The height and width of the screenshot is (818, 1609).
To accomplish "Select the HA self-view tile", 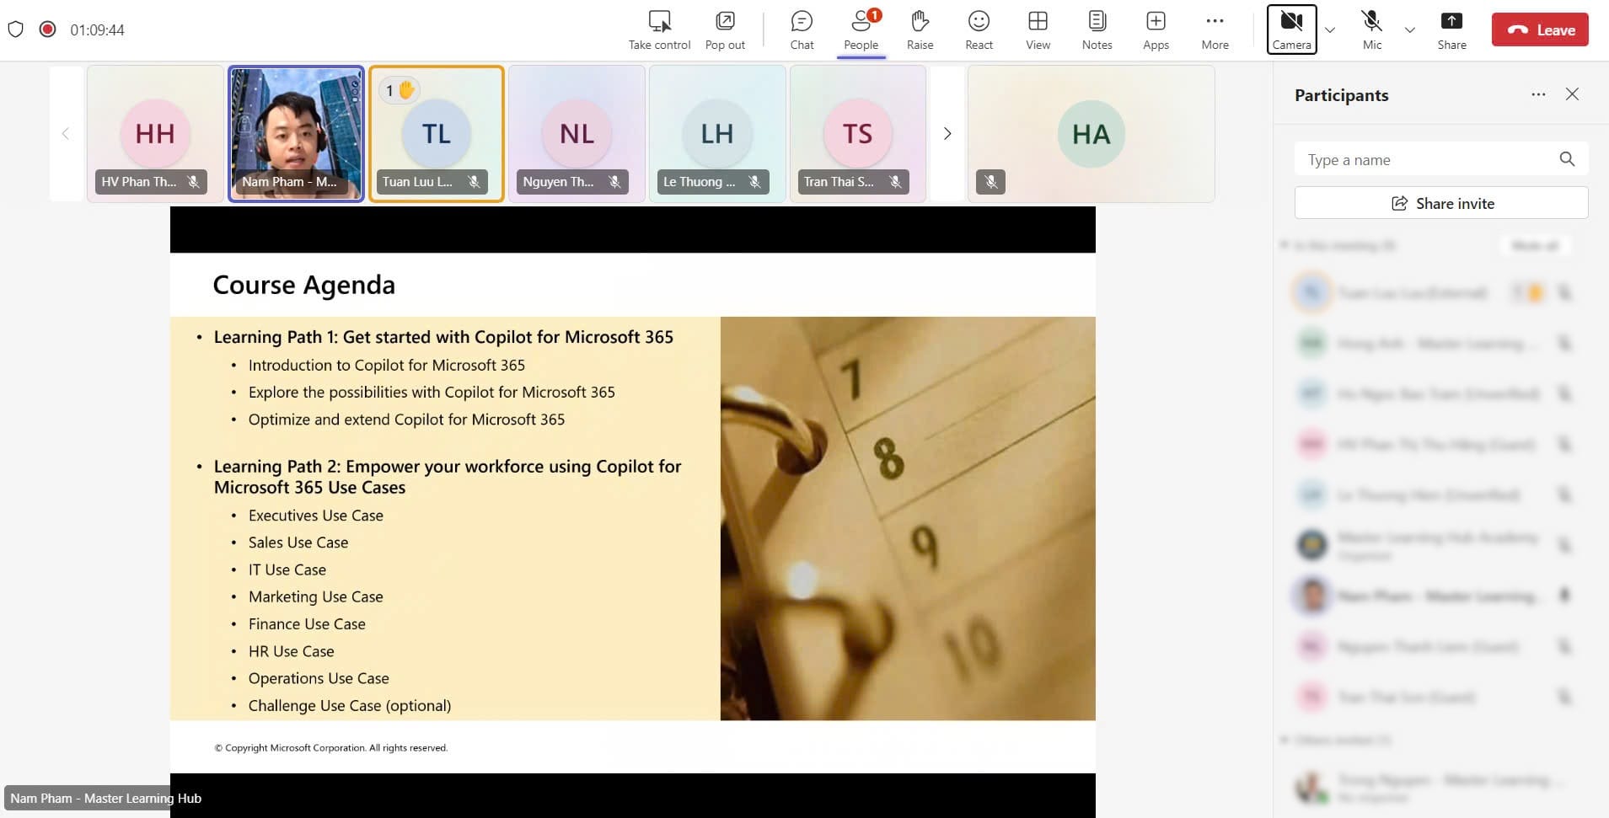I will coord(1091,134).
